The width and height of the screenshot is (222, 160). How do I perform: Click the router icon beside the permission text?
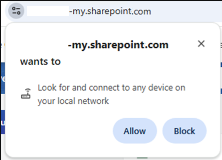pos(26,94)
